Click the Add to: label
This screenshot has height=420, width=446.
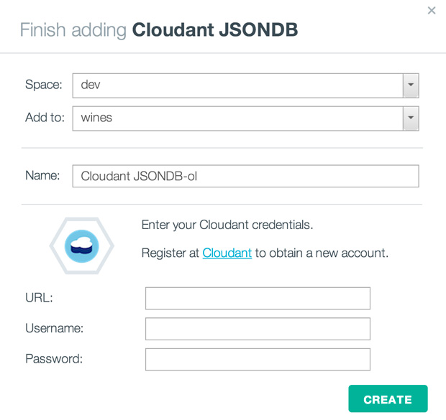click(45, 117)
